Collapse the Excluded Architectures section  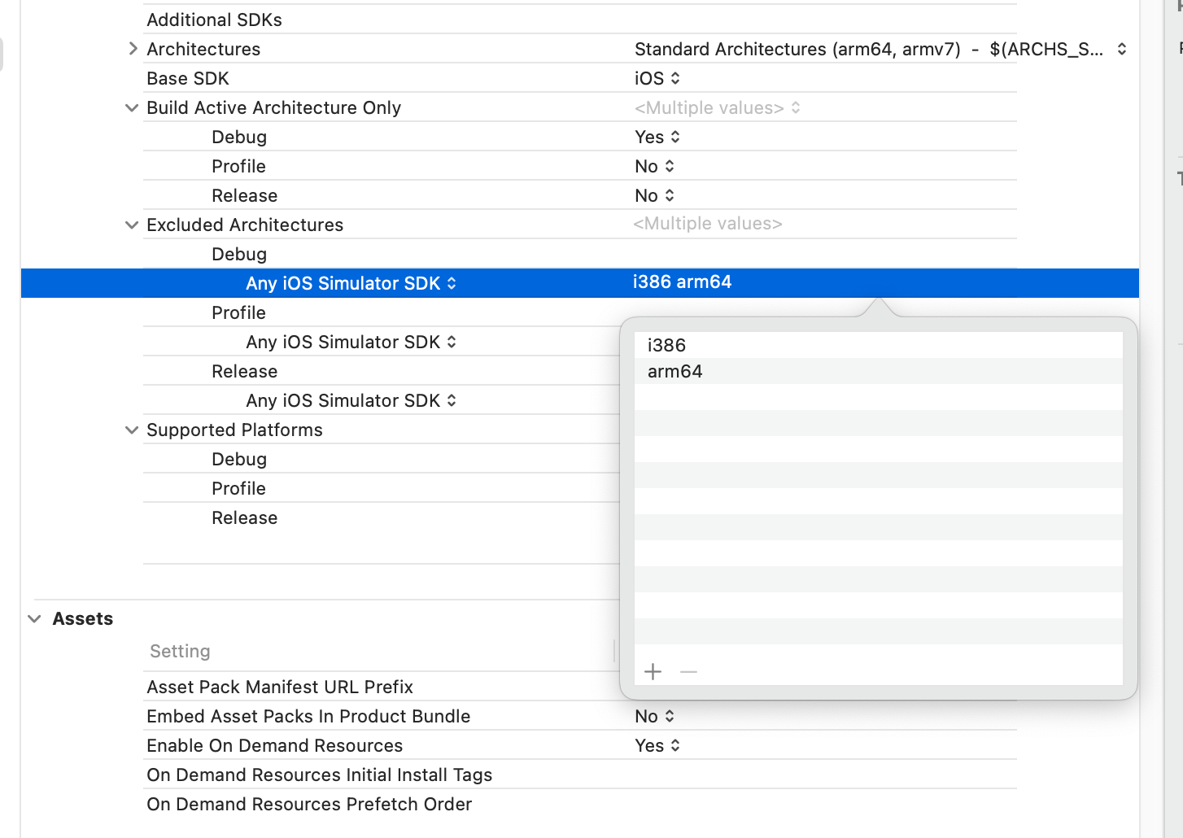click(131, 225)
